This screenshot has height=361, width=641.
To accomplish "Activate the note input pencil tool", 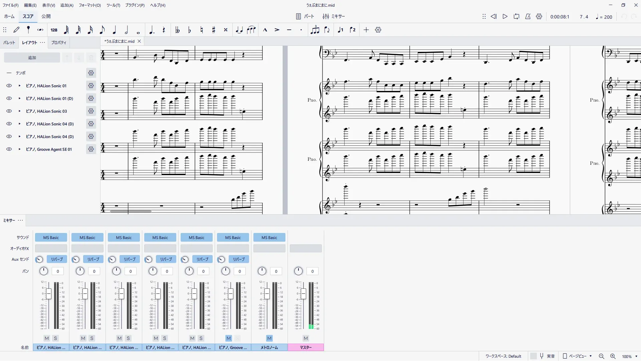I will pos(16,30).
